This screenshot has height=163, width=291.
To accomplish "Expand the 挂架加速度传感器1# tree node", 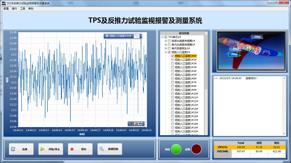I will click(x=166, y=41).
